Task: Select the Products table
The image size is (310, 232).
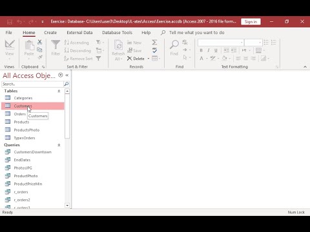Action: point(33,122)
